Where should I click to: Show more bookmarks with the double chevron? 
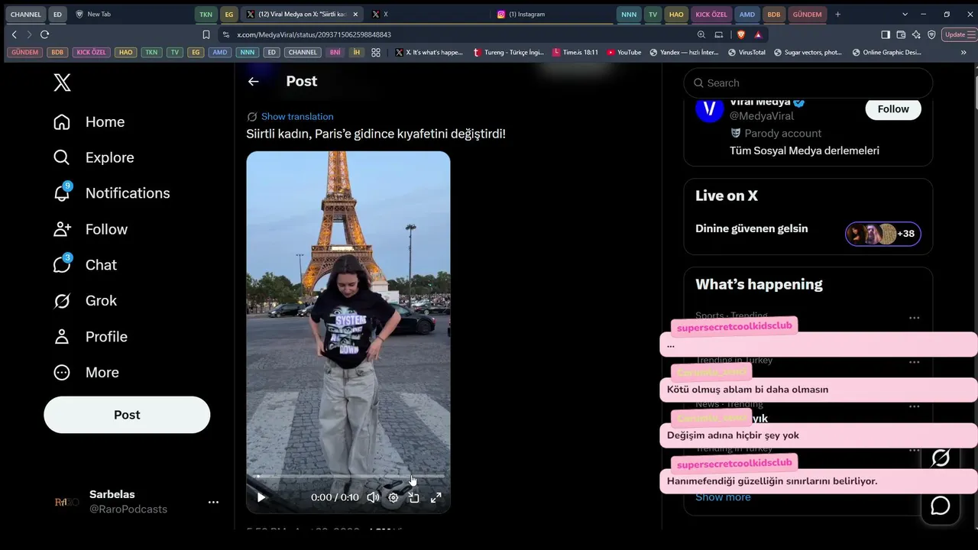coord(963,53)
